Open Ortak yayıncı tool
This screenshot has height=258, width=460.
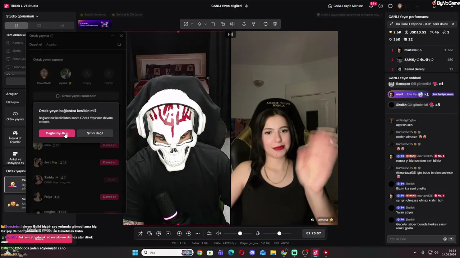pyautogui.click(x=15, y=116)
